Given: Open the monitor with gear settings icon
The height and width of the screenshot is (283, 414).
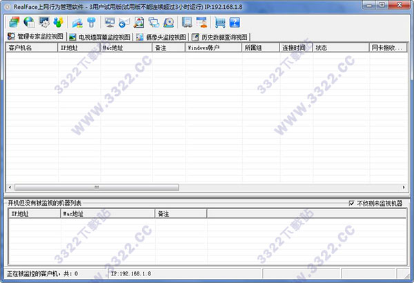Looking at the screenshot, I should pos(44,22).
